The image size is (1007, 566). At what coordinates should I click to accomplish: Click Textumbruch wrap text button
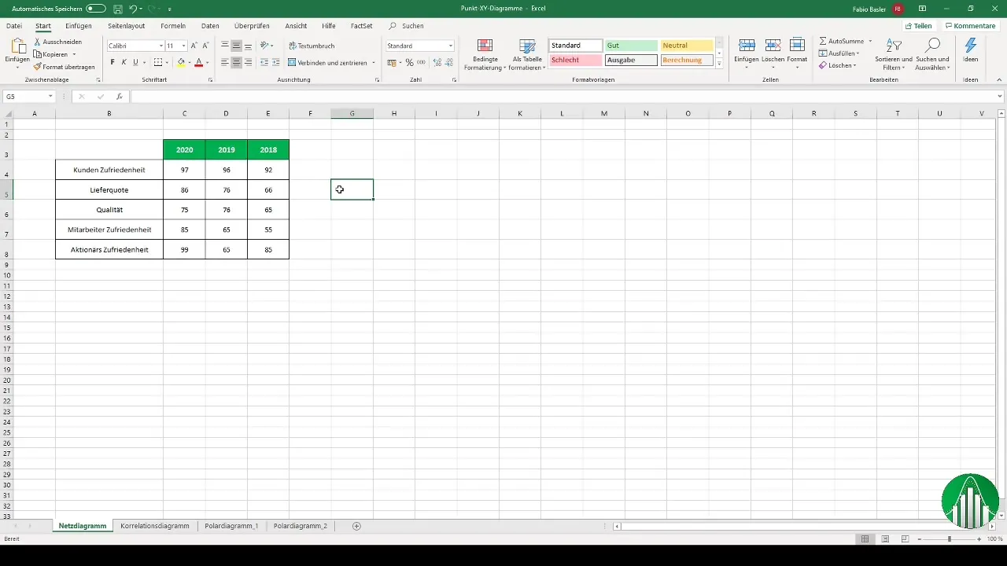pos(312,46)
